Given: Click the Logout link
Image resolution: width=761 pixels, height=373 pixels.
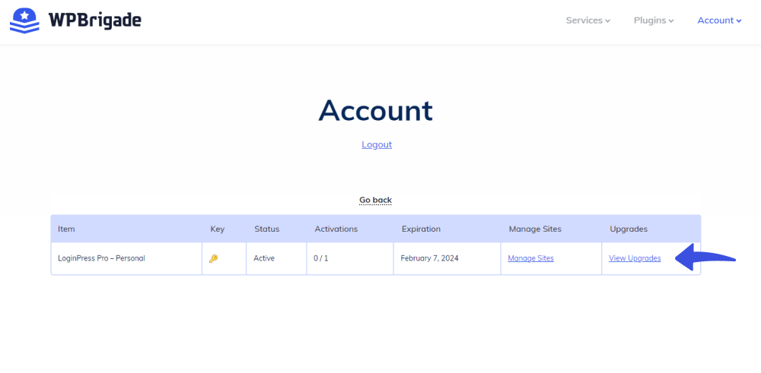Looking at the screenshot, I should tap(377, 144).
